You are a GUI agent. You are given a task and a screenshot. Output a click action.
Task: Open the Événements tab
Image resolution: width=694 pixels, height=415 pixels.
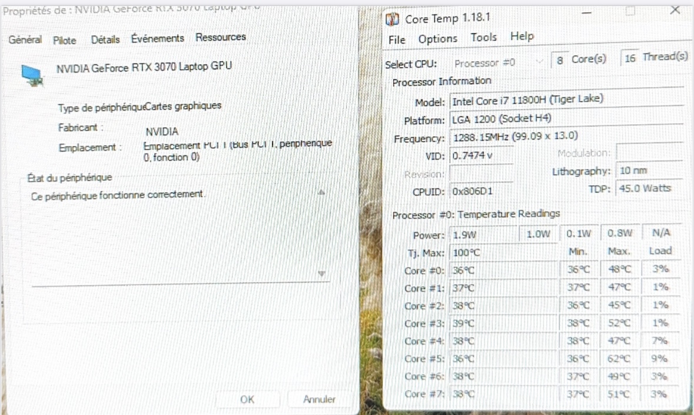158,38
